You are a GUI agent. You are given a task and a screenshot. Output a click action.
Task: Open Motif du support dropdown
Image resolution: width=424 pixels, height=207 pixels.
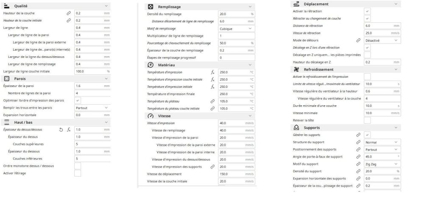pyautogui.click(x=382, y=164)
